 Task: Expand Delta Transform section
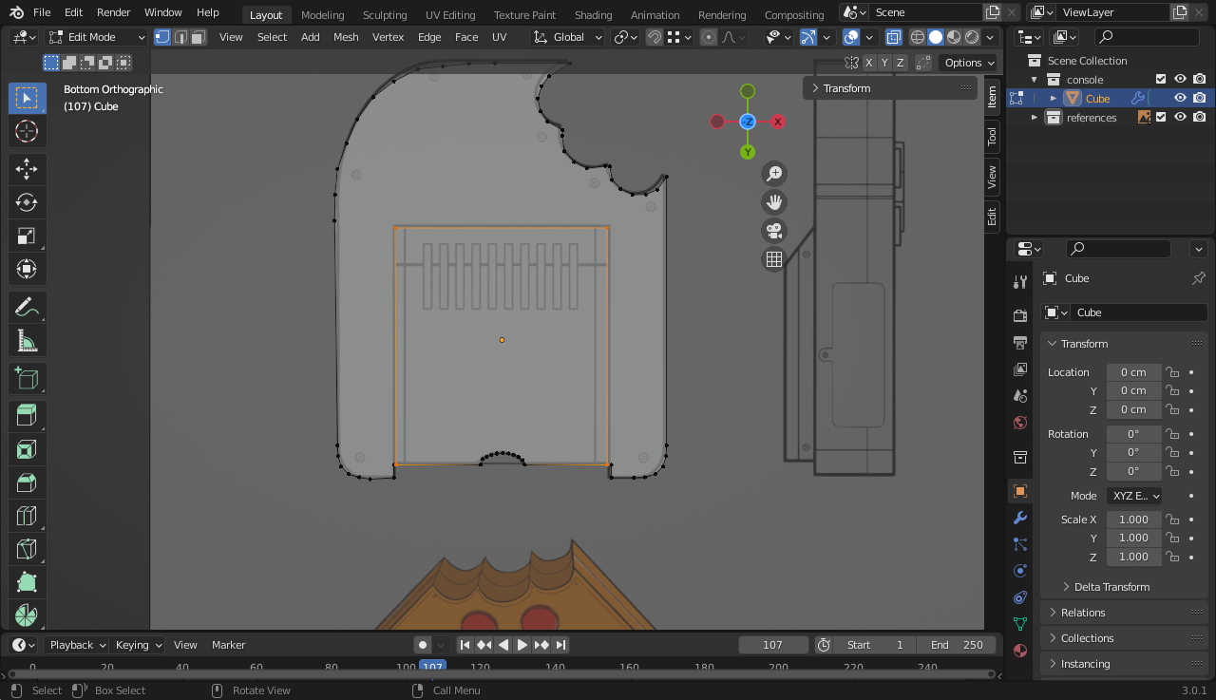click(1111, 587)
